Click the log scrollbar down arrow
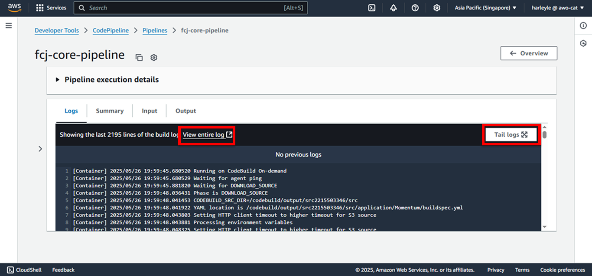The height and width of the screenshot is (276, 592). click(544, 227)
